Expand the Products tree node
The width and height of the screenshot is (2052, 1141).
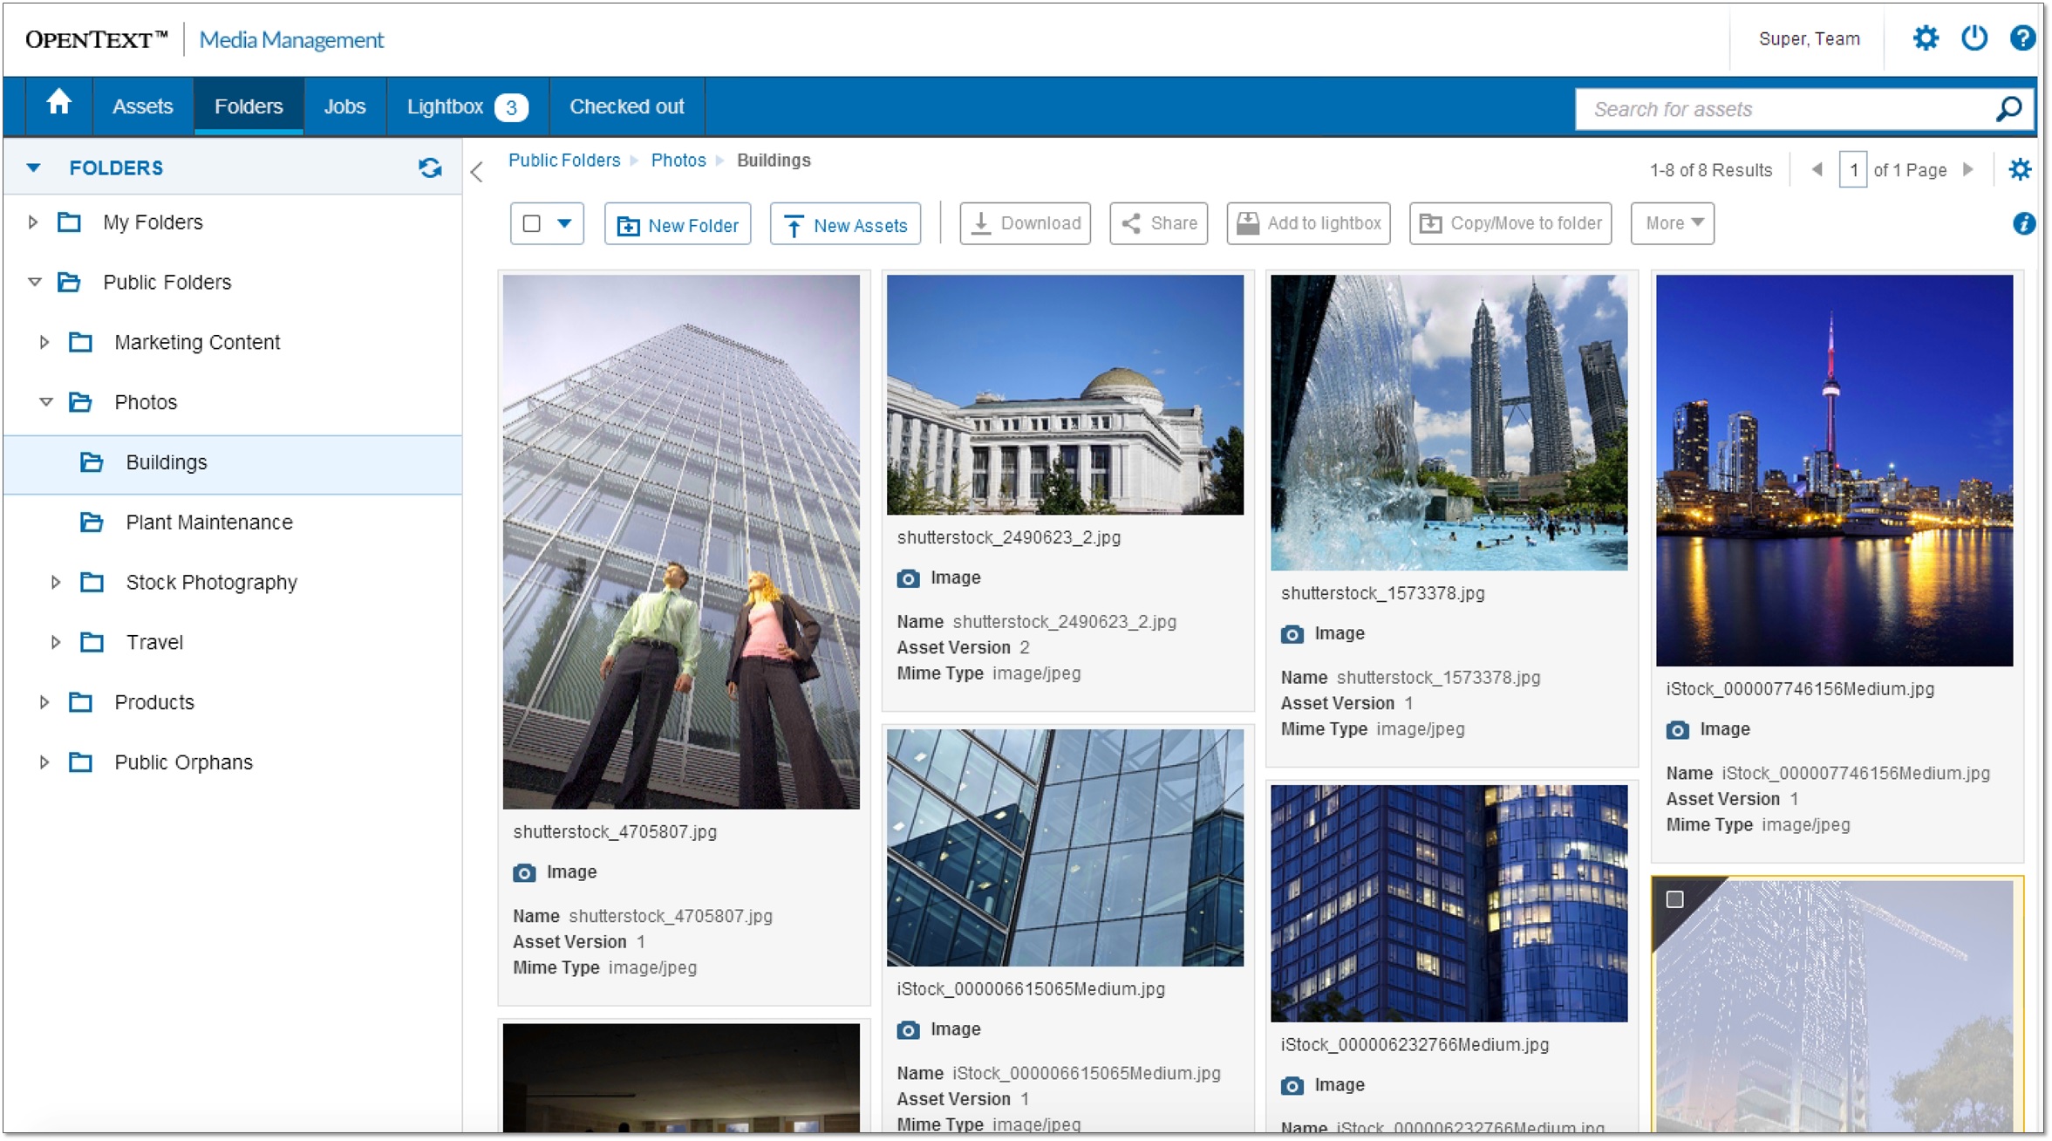pyautogui.click(x=44, y=702)
